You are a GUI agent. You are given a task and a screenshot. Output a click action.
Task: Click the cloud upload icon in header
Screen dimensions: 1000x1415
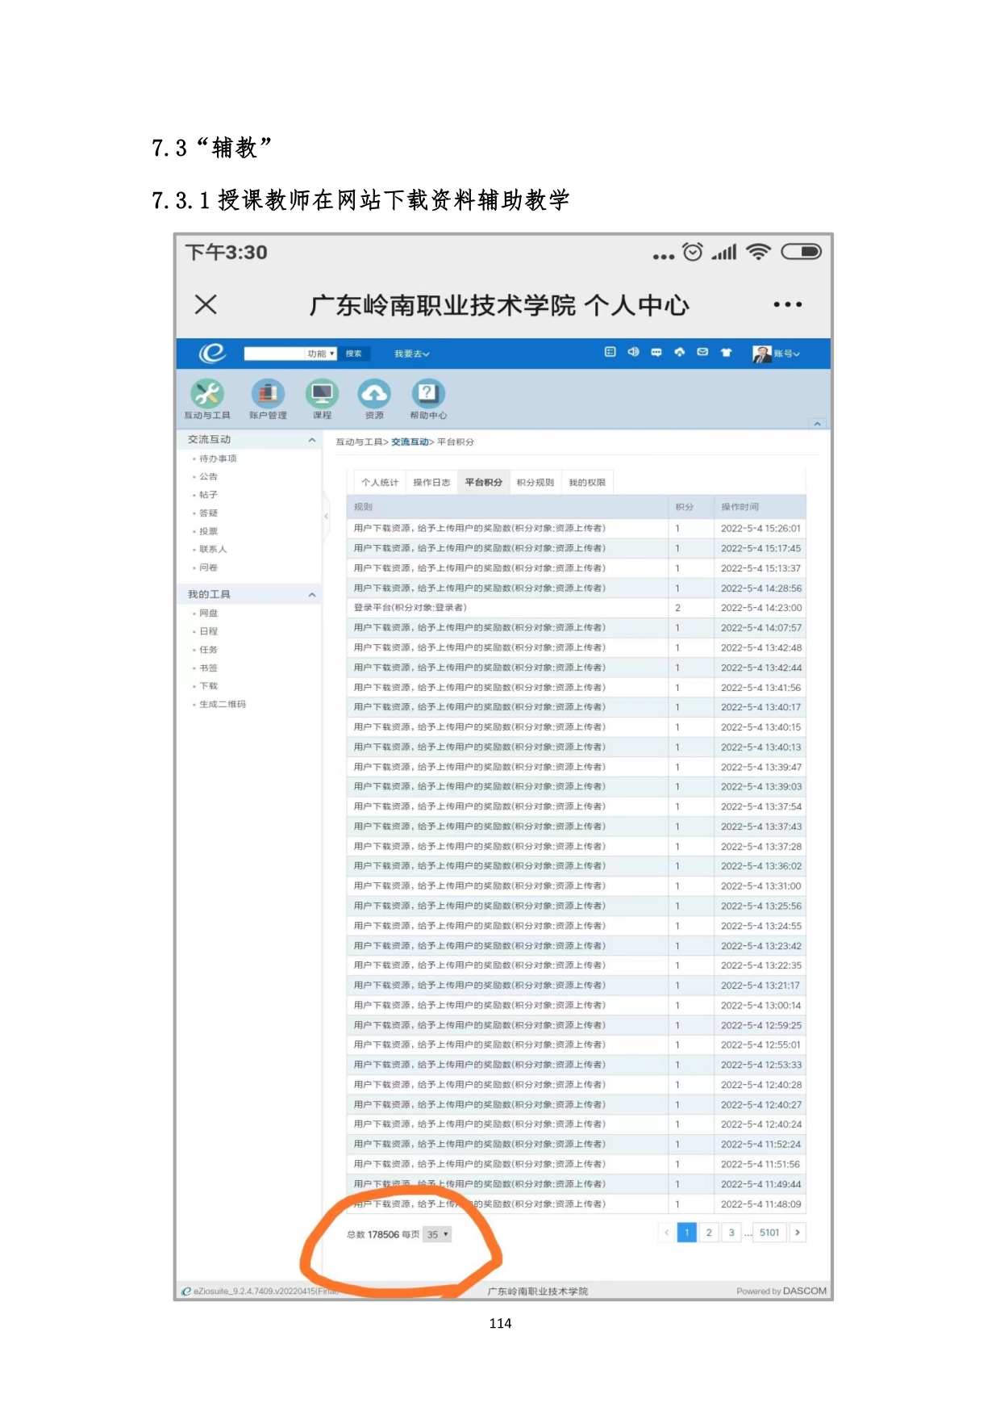coord(679,352)
